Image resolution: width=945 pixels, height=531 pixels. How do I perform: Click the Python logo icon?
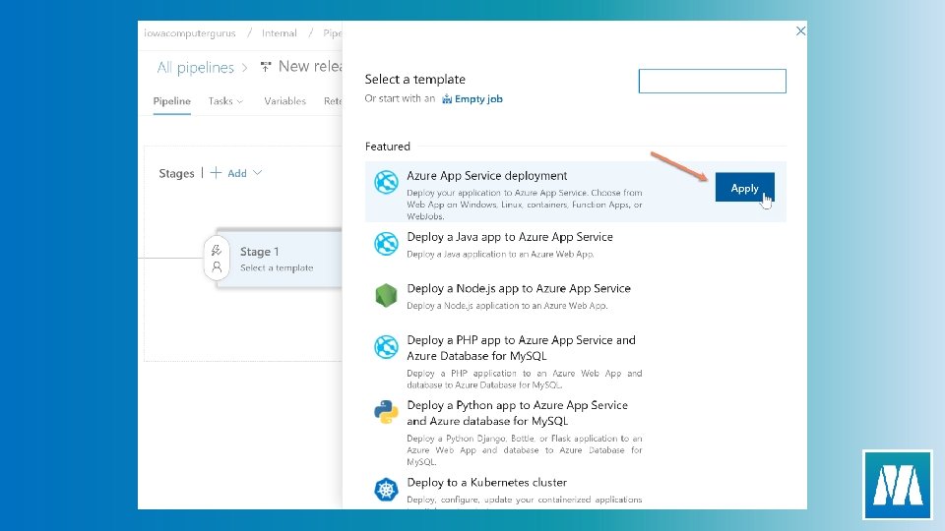click(x=386, y=412)
